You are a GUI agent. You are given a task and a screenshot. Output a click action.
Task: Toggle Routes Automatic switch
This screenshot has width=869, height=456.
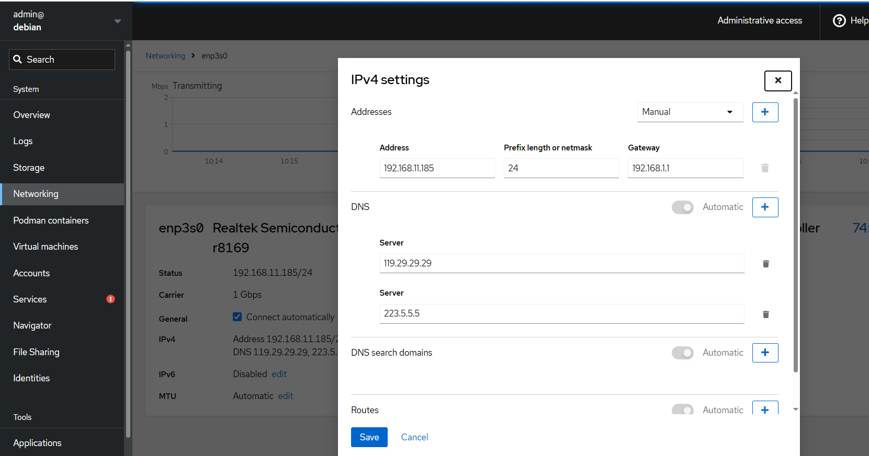click(683, 410)
